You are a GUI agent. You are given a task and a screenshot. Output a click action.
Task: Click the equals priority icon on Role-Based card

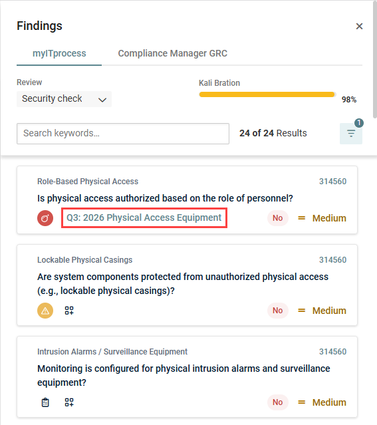[302, 218]
